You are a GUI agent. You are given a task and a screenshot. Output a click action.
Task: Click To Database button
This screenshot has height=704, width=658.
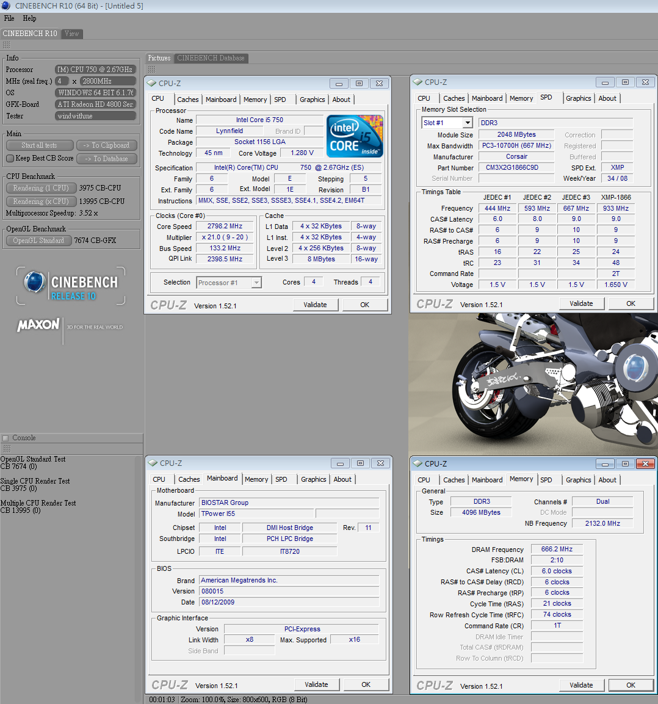[106, 159]
